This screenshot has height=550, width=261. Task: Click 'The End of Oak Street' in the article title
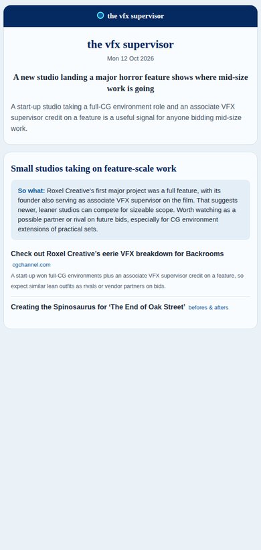[x=147, y=307]
